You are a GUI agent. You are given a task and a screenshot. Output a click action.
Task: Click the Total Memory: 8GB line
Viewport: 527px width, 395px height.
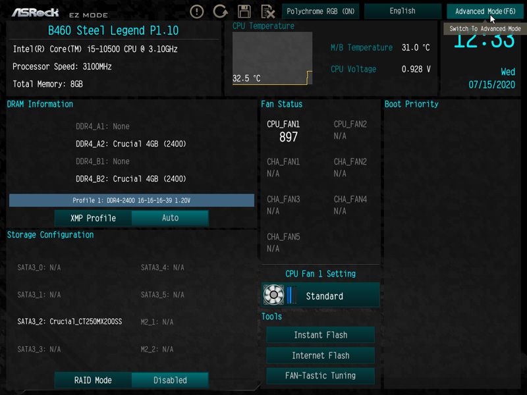point(47,84)
